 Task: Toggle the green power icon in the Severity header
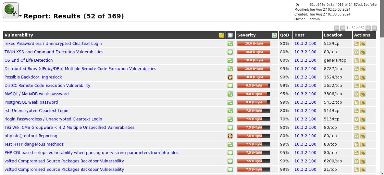tap(274, 35)
